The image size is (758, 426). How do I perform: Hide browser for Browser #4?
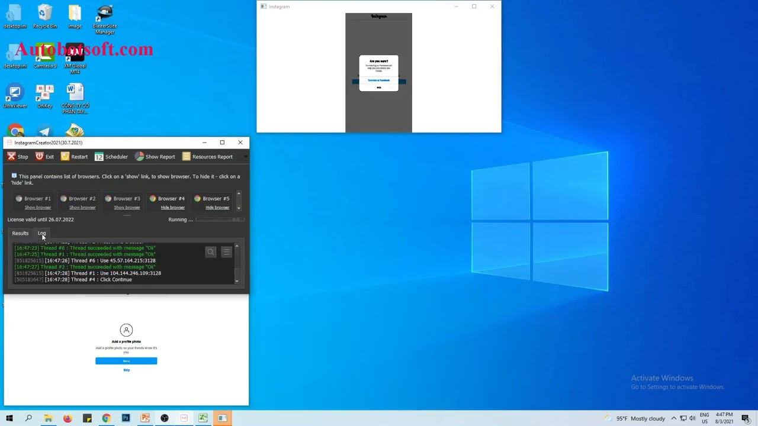(173, 208)
